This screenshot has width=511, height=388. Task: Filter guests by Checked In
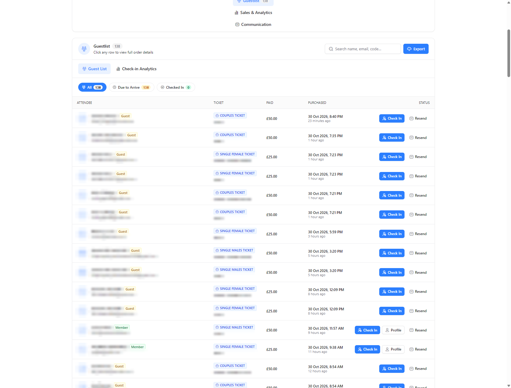[176, 87]
